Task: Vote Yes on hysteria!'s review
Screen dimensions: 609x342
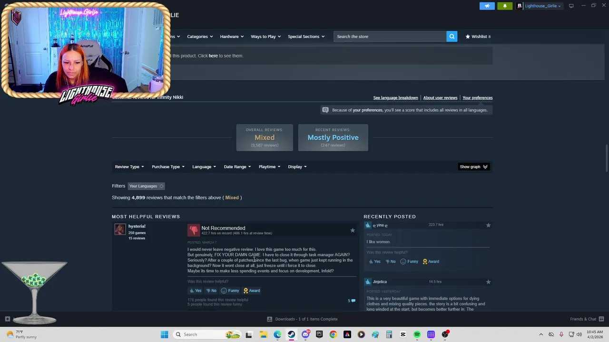Action: (x=196, y=291)
